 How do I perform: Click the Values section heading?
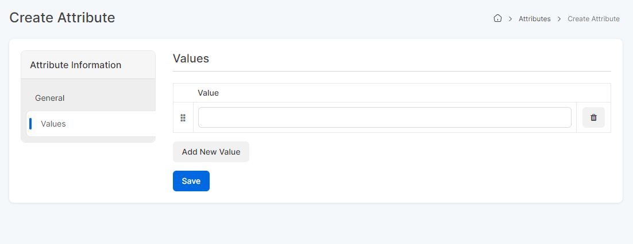(x=191, y=59)
